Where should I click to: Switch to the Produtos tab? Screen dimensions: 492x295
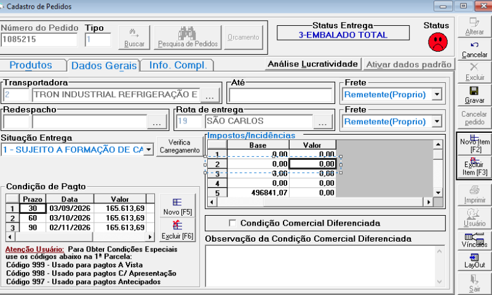[x=31, y=65]
